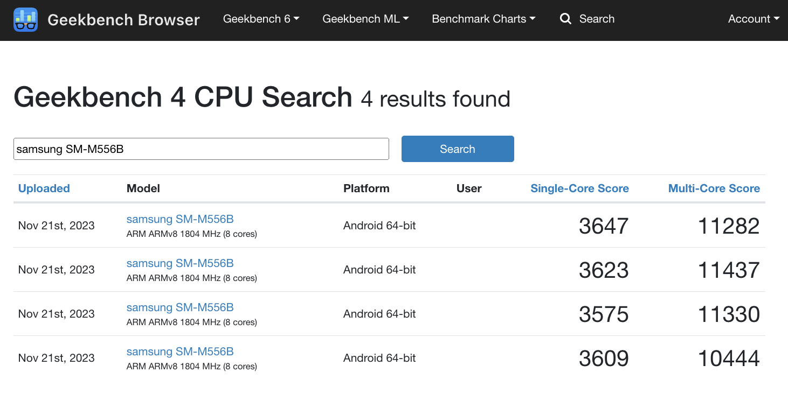Viewport: 788px width, 393px height.
Task: Click the Model column header
Action: pos(143,188)
